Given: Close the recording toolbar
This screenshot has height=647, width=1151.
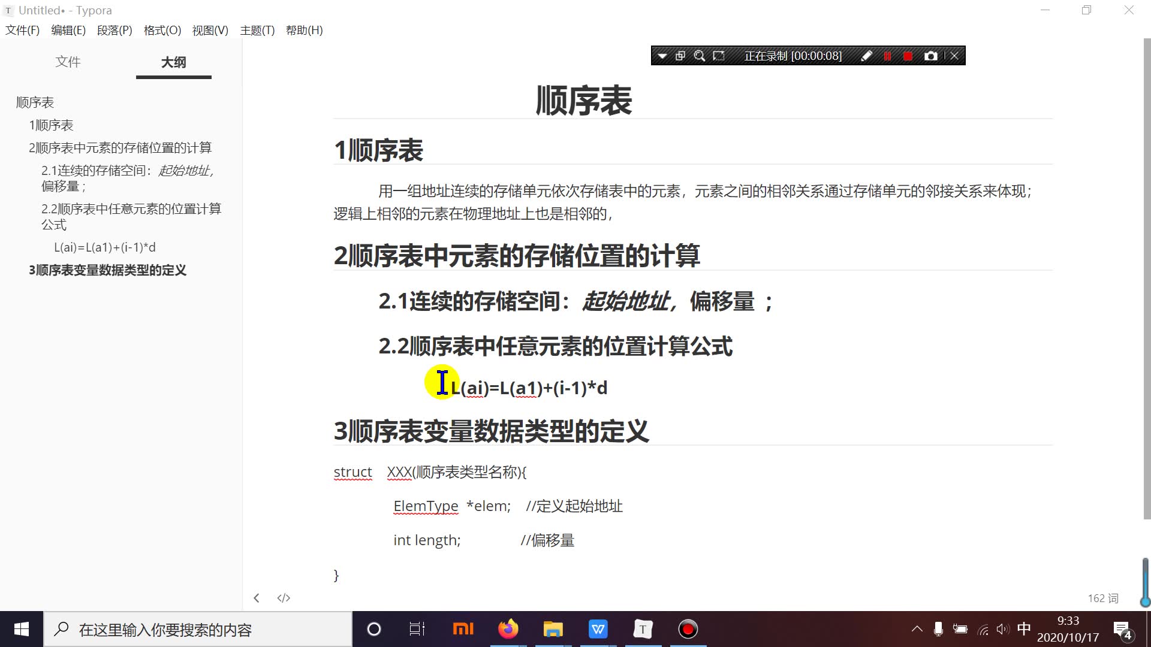Looking at the screenshot, I should 954,56.
